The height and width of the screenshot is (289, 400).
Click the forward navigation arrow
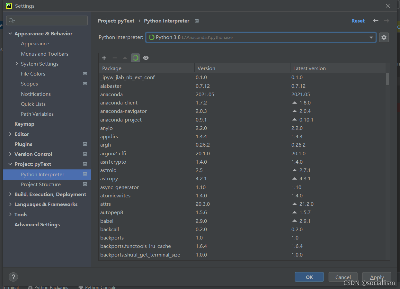(x=387, y=21)
